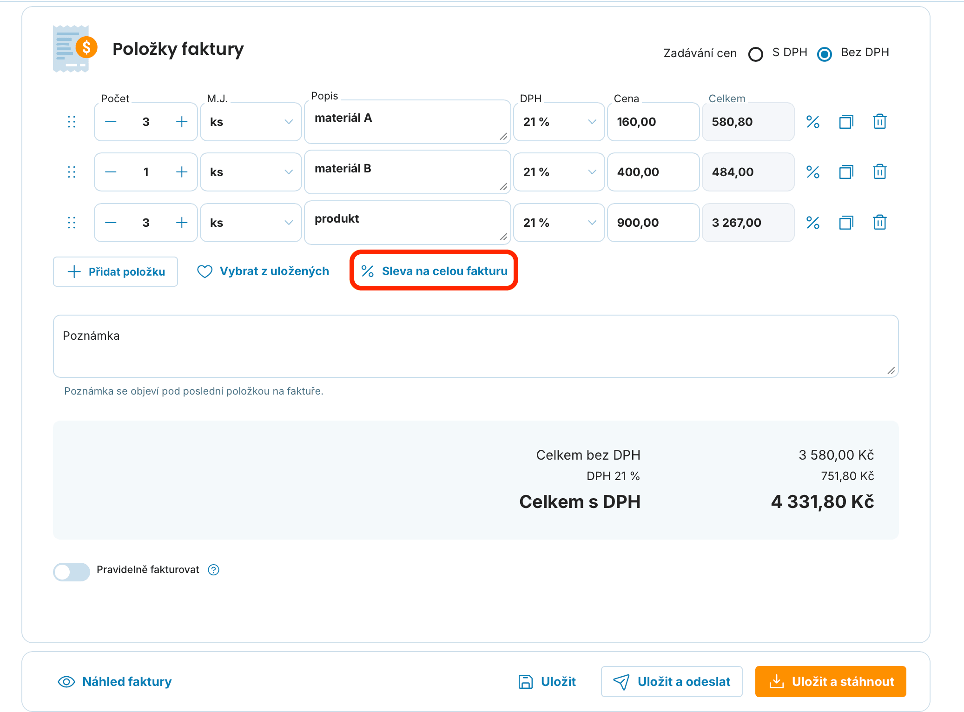
Task: Increase quantity of materiál B
Action: click(x=182, y=172)
